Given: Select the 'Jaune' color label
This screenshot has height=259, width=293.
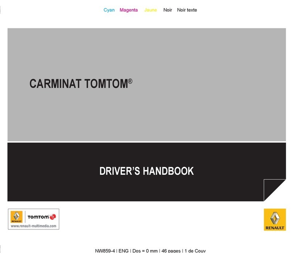Looking at the screenshot, I should (x=150, y=10).
